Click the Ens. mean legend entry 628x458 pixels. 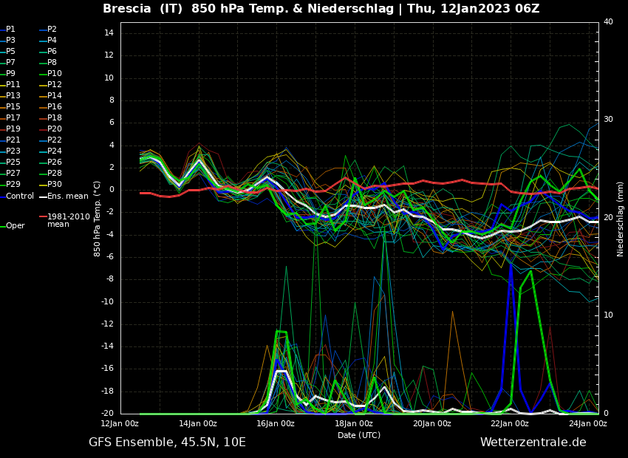tap(67, 196)
